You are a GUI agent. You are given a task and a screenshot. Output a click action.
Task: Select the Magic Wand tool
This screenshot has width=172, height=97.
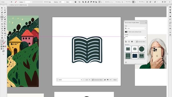(x=2, y=10)
